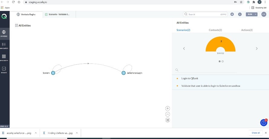Zoom out on the entity graph
This screenshot has width=269, height=139.
pos(168,114)
